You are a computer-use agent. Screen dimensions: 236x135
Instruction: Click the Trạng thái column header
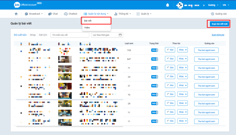coord(154,43)
